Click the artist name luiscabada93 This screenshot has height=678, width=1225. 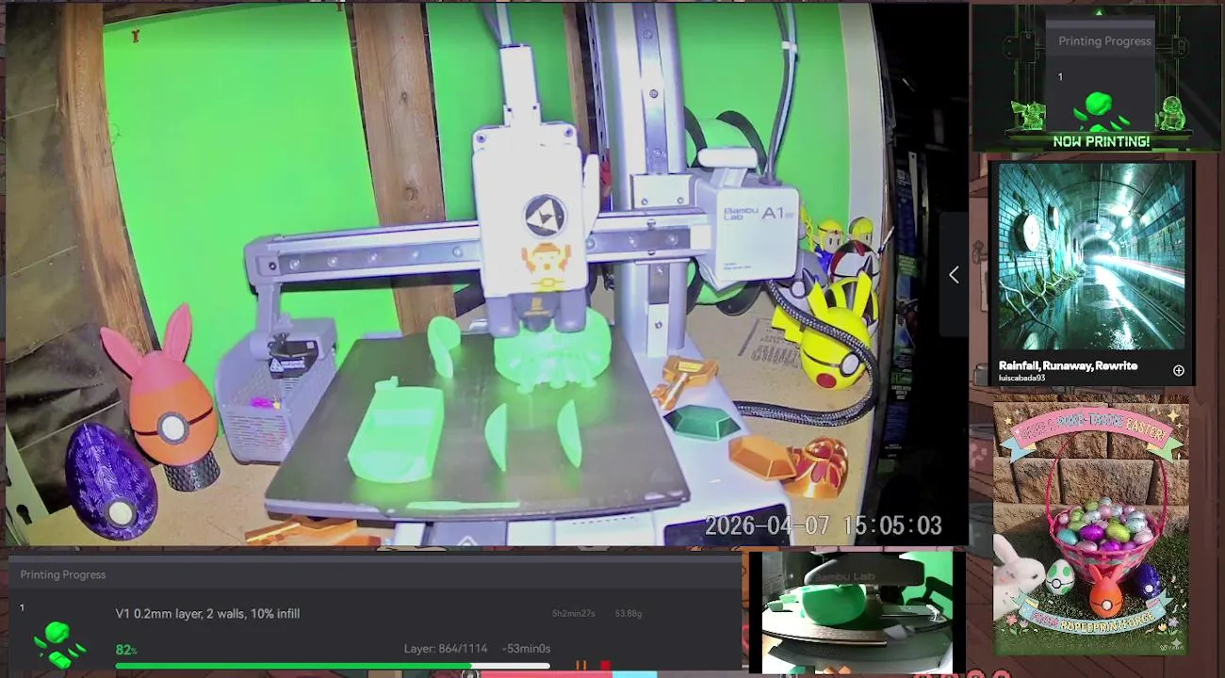pos(1022,379)
